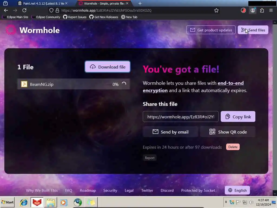Viewport: 277px width, 208px height.
Task: Click the Download file button
Action: pos(107,67)
